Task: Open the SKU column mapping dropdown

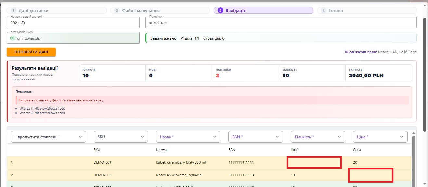Action: [121, 137]
